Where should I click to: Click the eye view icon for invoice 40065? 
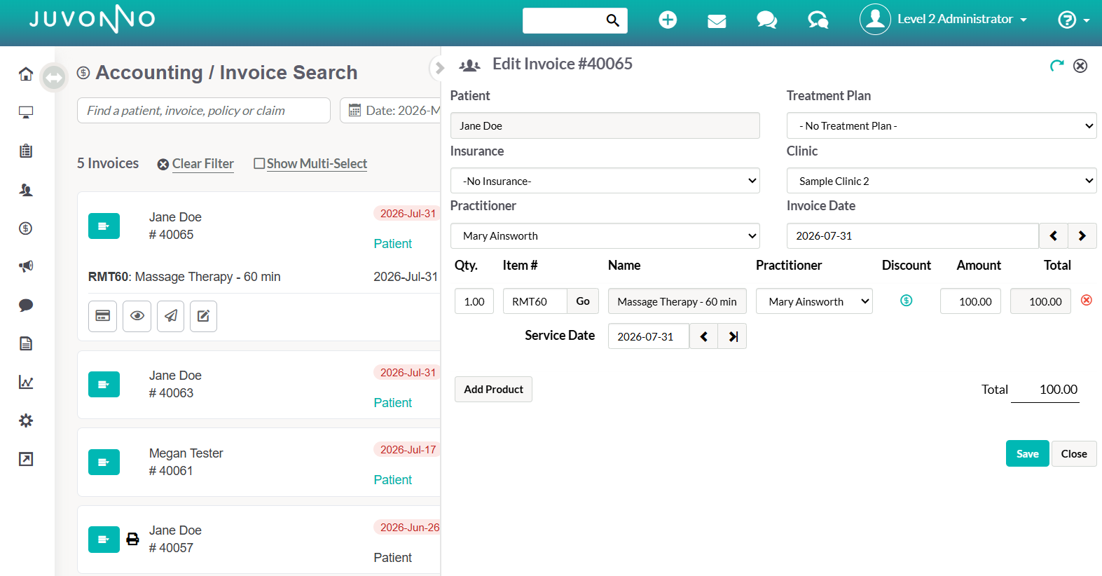[x=137, y=316]
